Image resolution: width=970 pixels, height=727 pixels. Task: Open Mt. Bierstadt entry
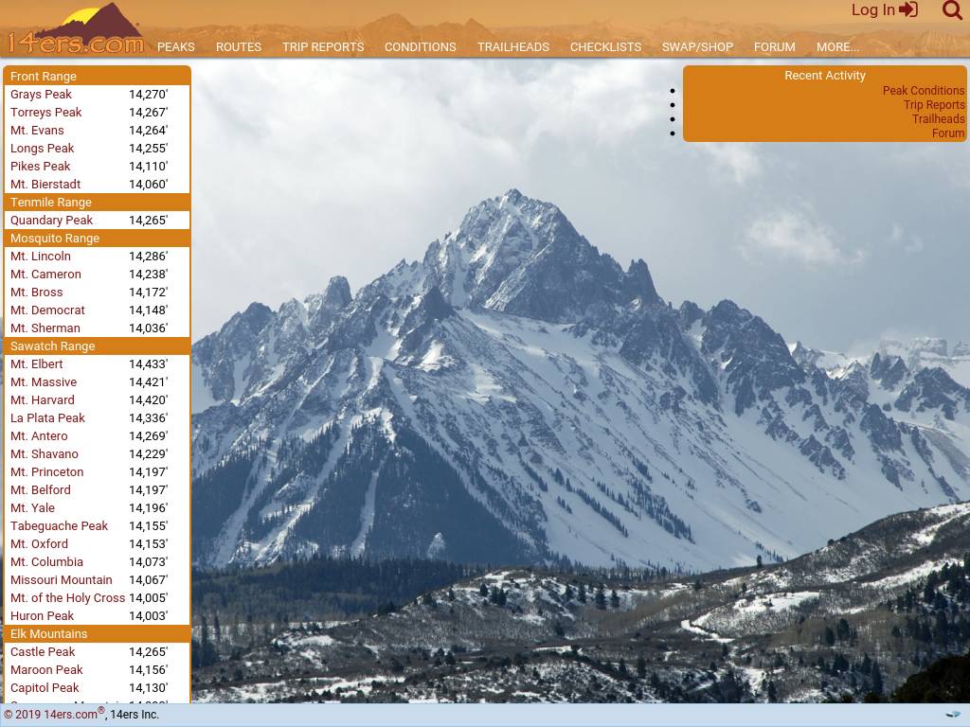(45, 184)
